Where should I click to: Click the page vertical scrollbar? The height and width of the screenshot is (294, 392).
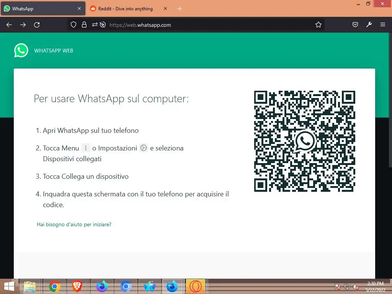point(390,100)
